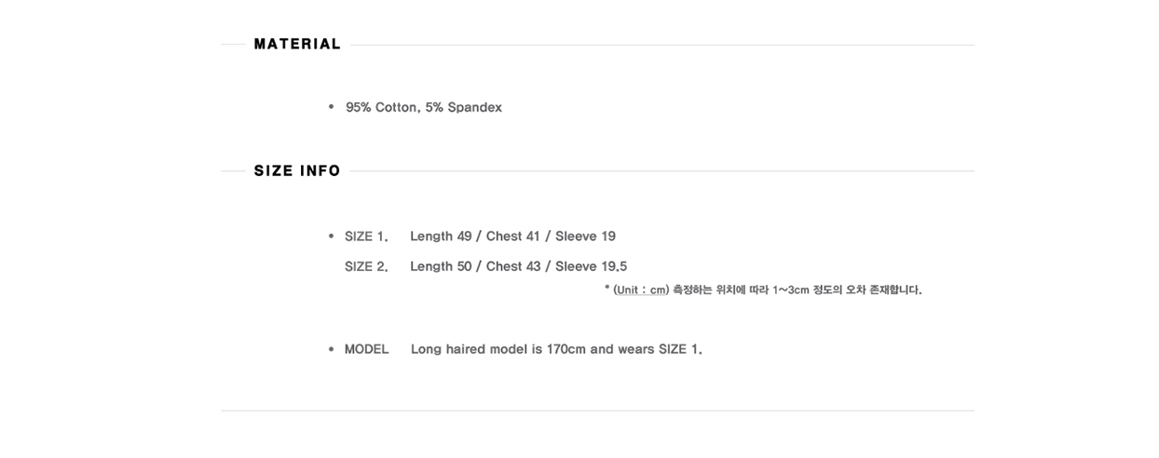Click the Chest 41 measurement
Image resolution: width=1159 pixels, height=458 pixels.
coord(513,236)
